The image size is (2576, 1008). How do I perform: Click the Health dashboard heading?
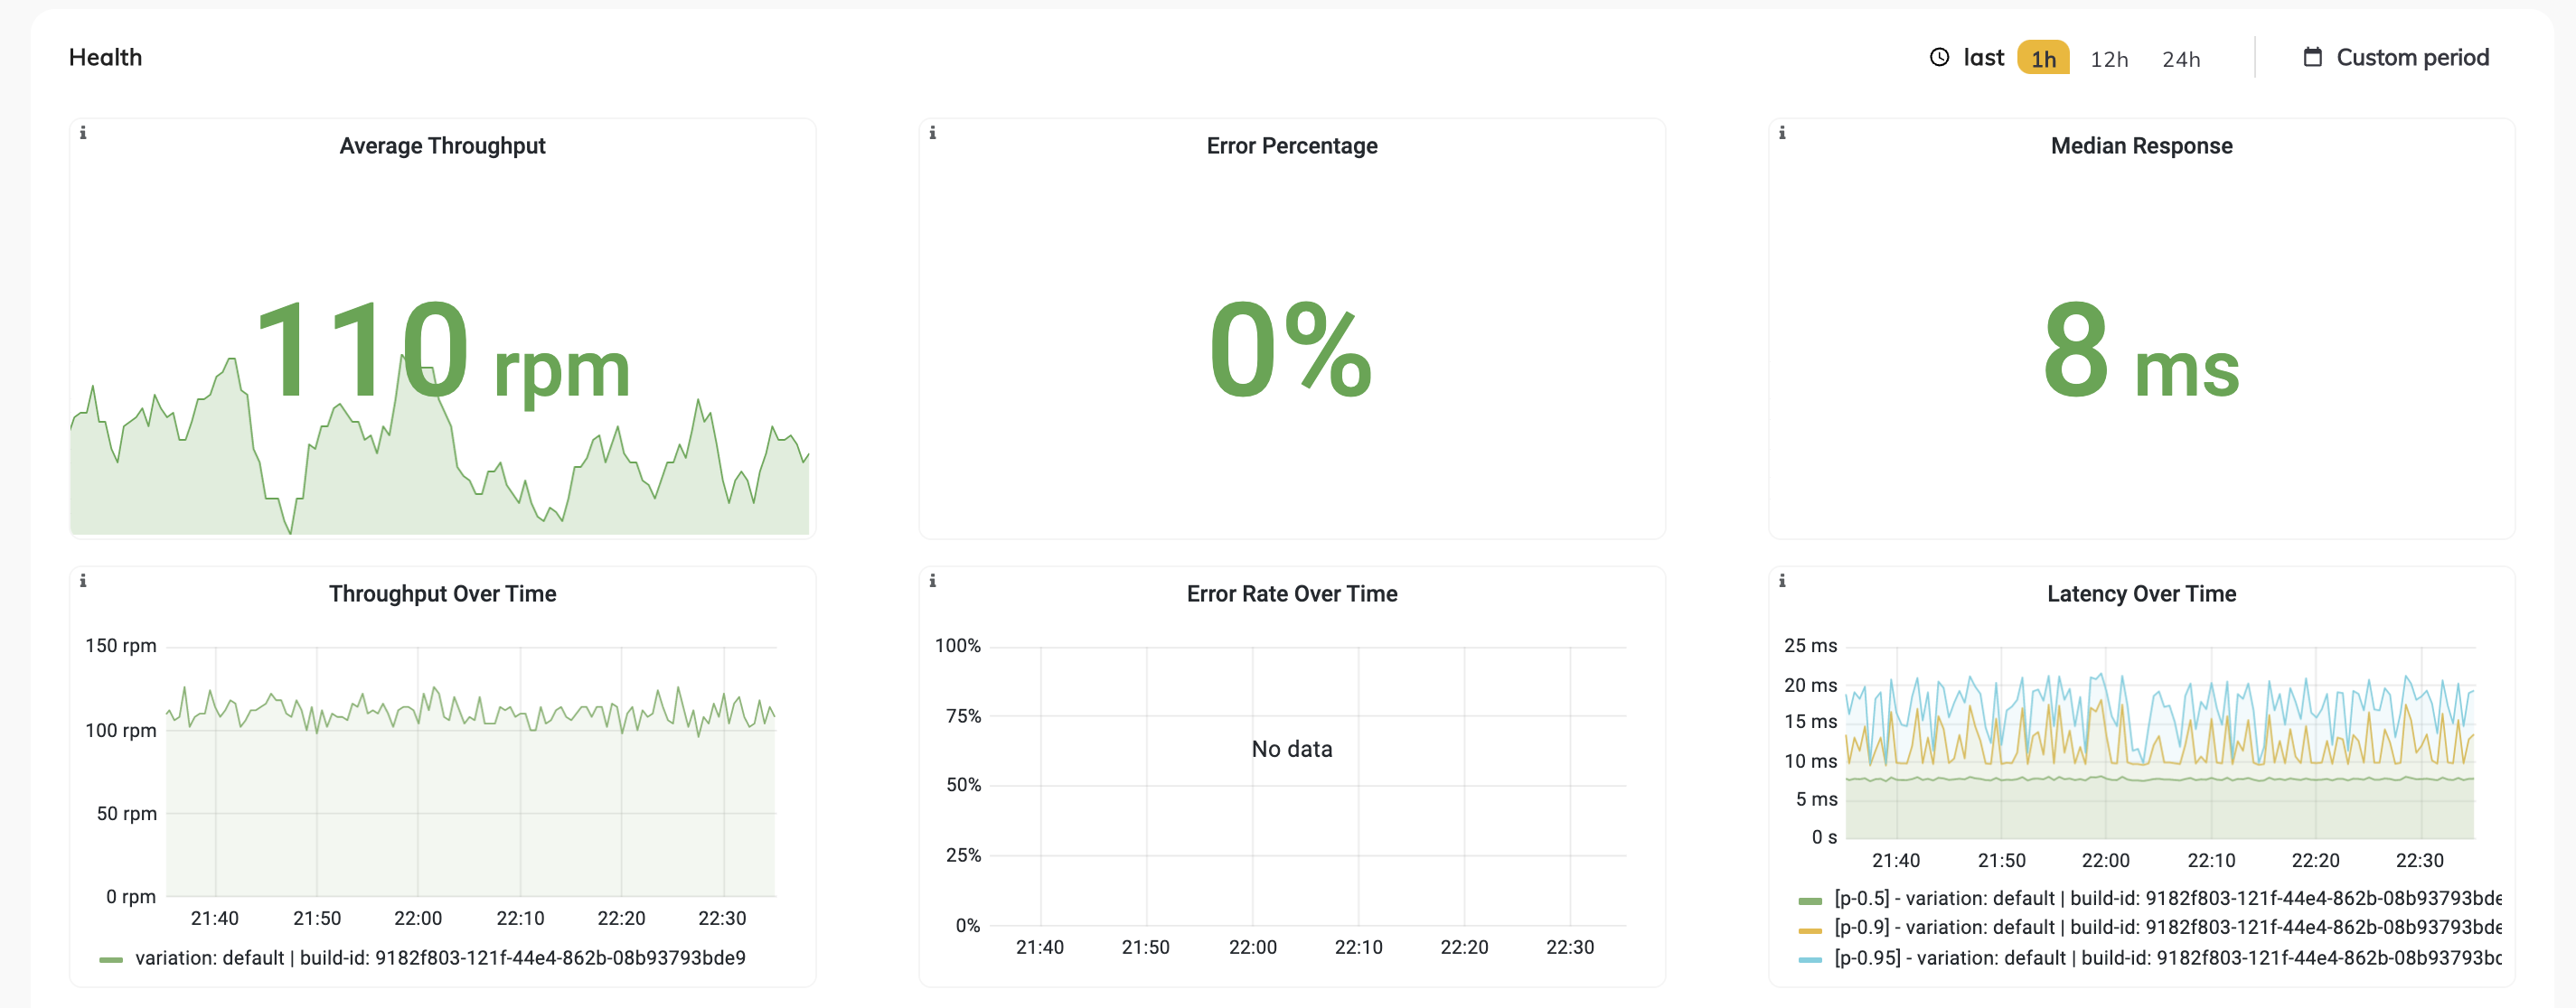click(x=104, y=57)
